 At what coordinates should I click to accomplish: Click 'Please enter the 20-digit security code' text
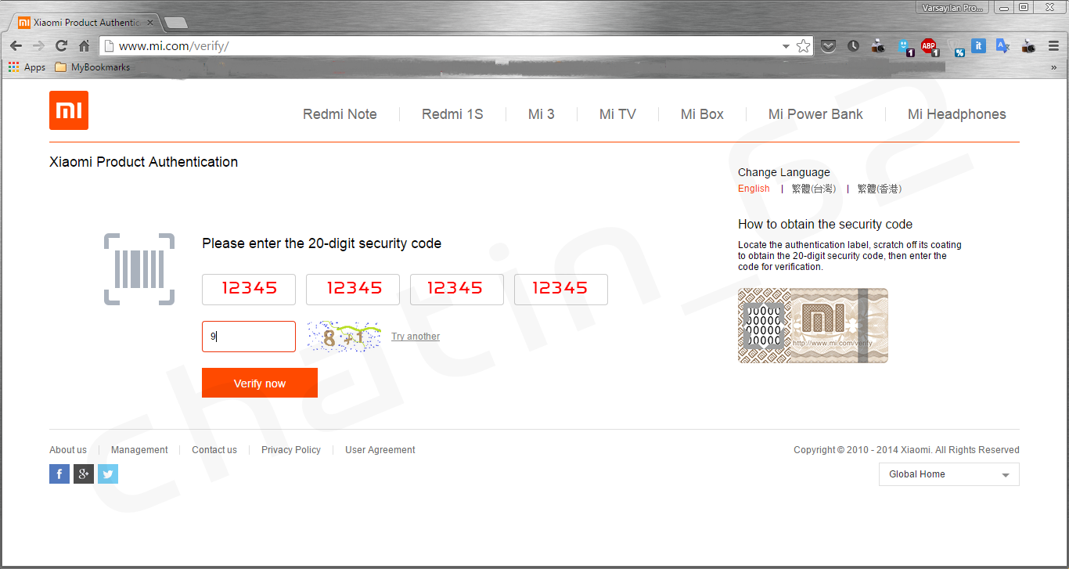click(322, 243)
